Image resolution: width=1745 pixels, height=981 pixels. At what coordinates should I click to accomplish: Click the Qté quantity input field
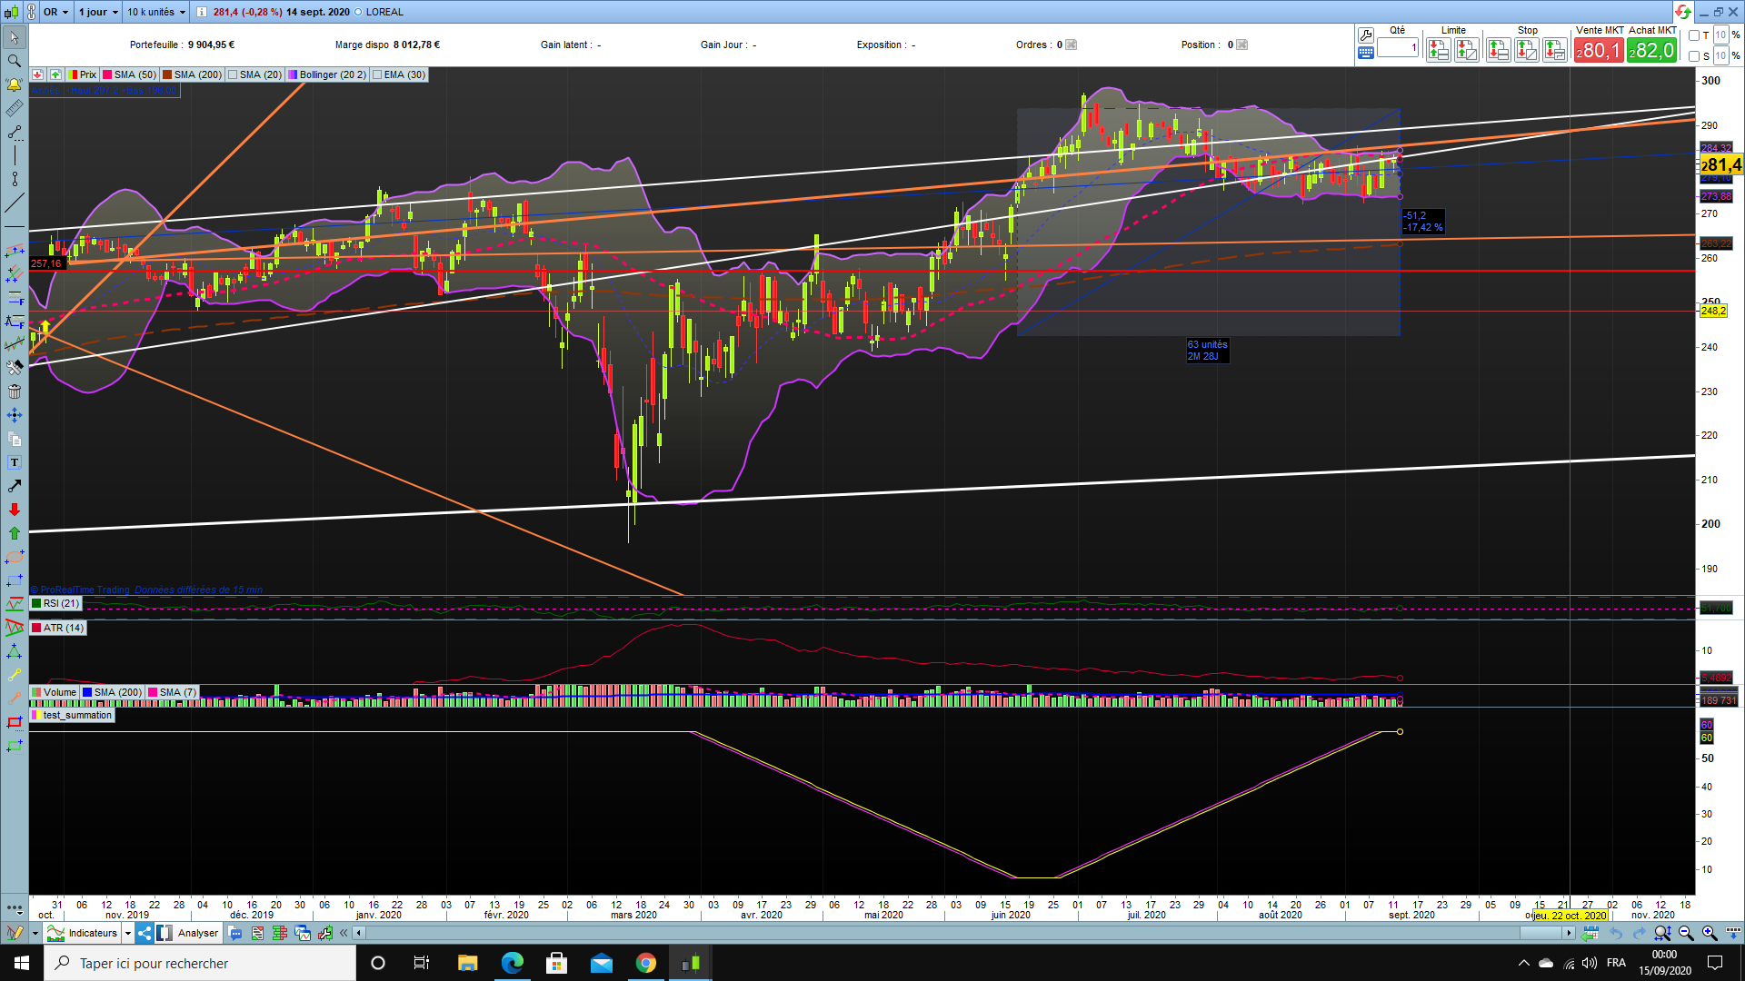point(1397,48)
